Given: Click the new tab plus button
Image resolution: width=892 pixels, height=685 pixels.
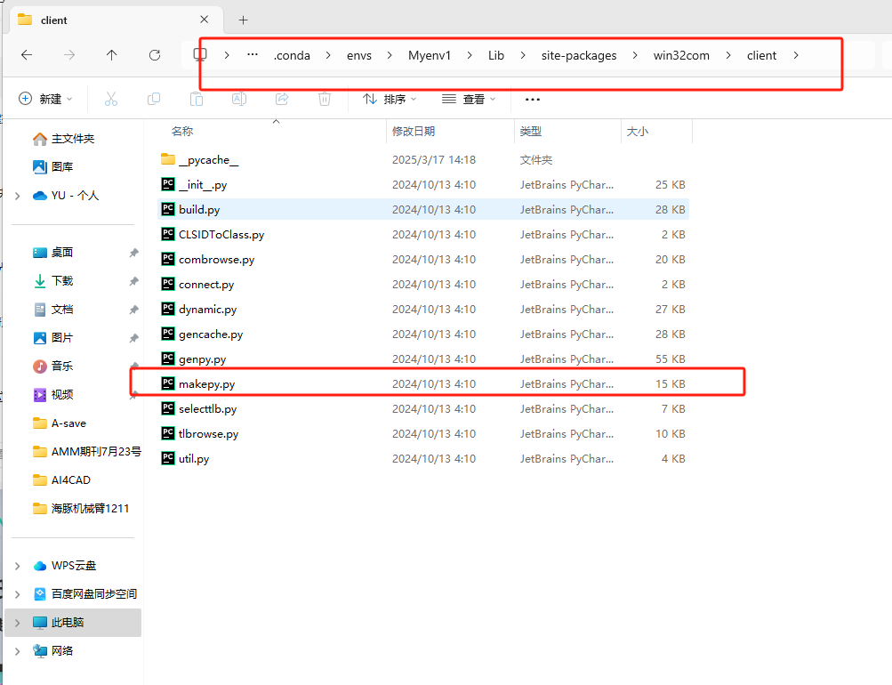Looking at the screenshot, I should click(244, 20).
